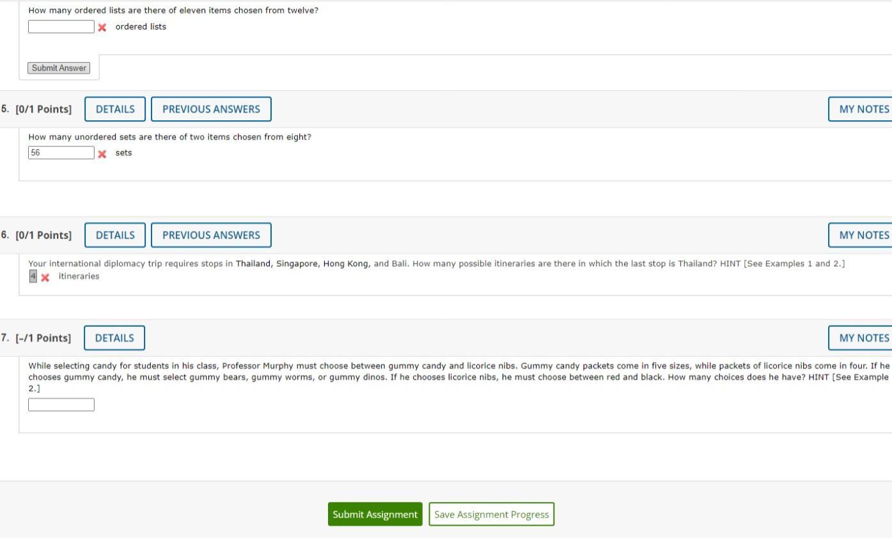Click the 'sets' unit label in question 5
Viewport: 892px width, 538px height.
point(123,153)
